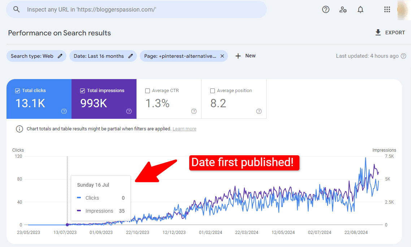
Task: Open the notifications bell
Action: 360,9
